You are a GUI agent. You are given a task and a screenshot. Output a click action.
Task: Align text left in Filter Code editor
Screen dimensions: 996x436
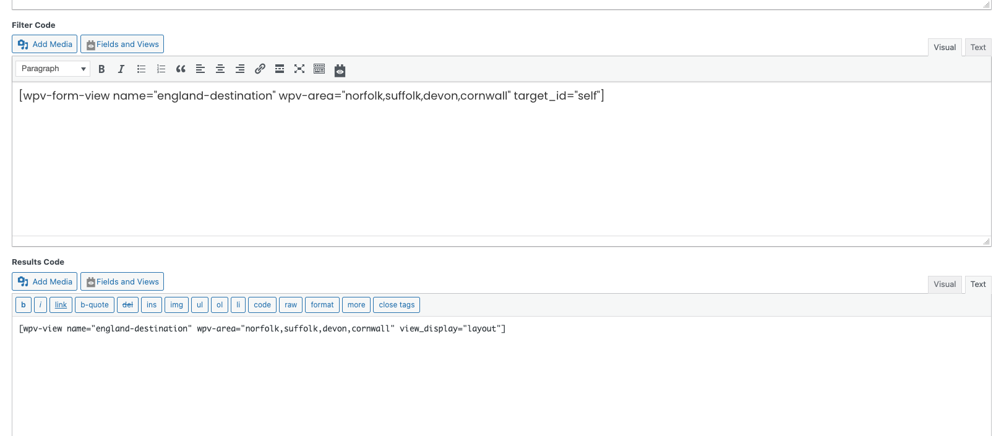click(200, 69)
